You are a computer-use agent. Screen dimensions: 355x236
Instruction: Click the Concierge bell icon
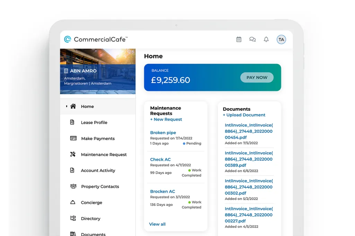(73, 202)
